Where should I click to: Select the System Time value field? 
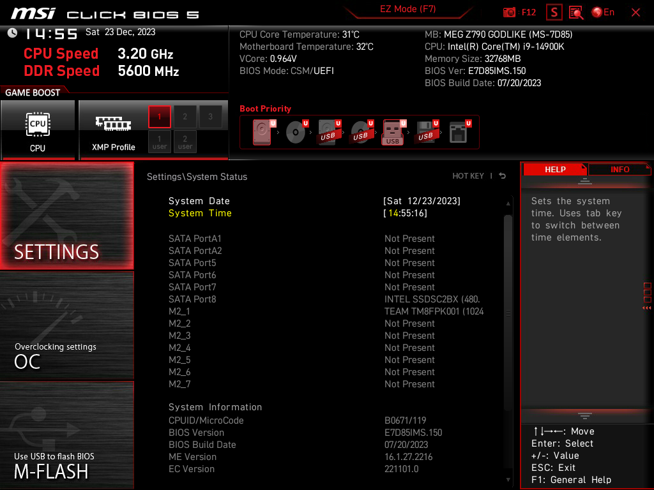[x=405, y=213]
